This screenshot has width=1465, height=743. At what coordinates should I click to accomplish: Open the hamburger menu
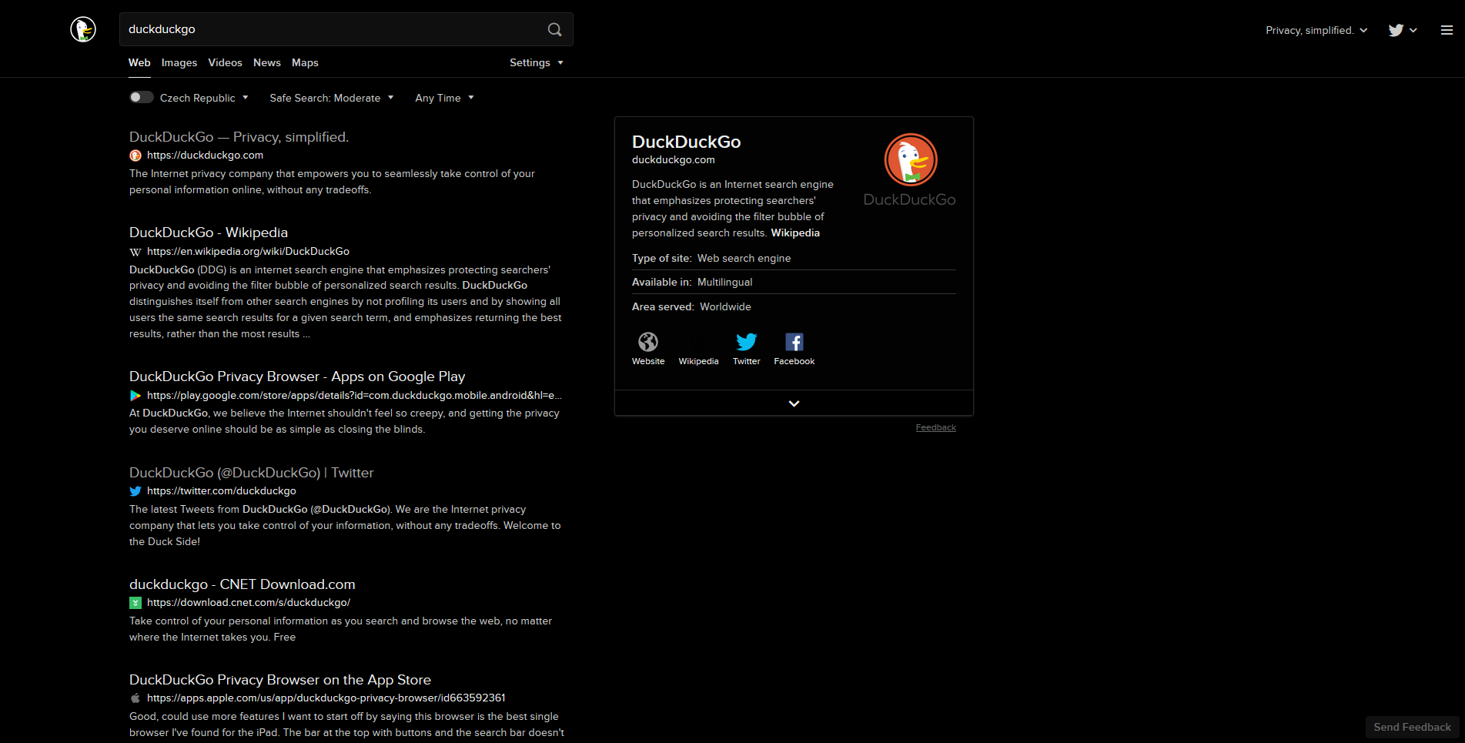pos(1446,30)
